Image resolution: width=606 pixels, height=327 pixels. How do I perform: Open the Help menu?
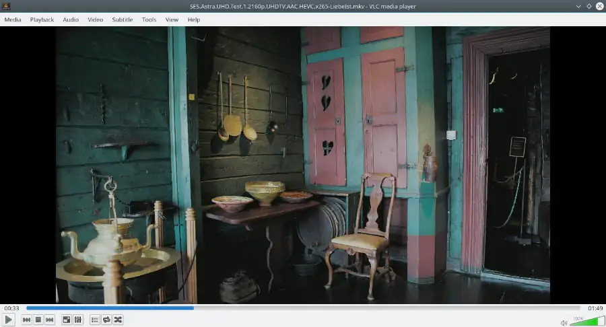click(x=194, y=20)
